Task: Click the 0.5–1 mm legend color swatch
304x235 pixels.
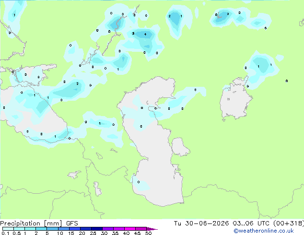Action: point(19,229)
